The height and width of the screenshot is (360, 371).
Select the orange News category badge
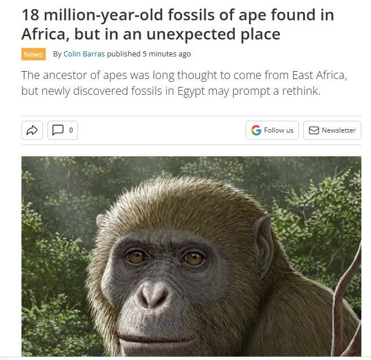click(x=33, y=54)
